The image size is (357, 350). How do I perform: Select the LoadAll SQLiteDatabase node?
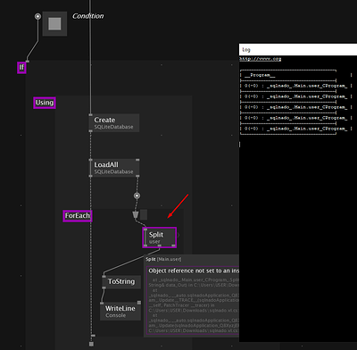point(114,168)
